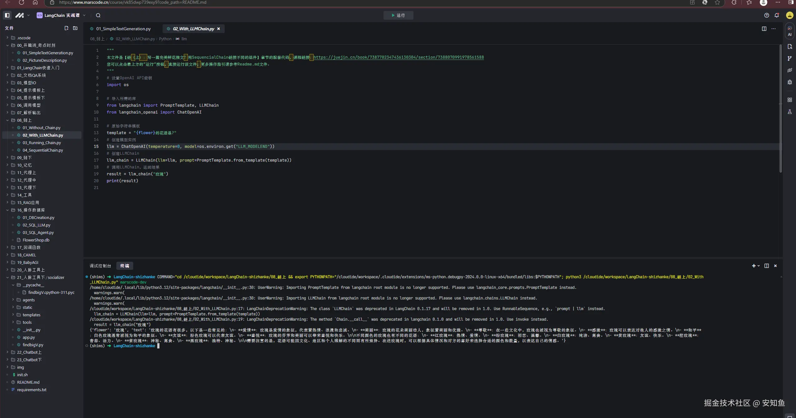
Task: Open the search icon in the top bar
Action: pyautogui.click(x=98, y=15)
